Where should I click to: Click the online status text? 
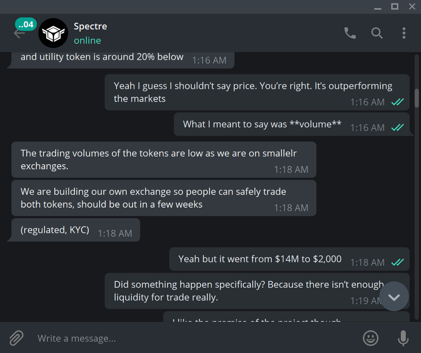coord(87,40)
